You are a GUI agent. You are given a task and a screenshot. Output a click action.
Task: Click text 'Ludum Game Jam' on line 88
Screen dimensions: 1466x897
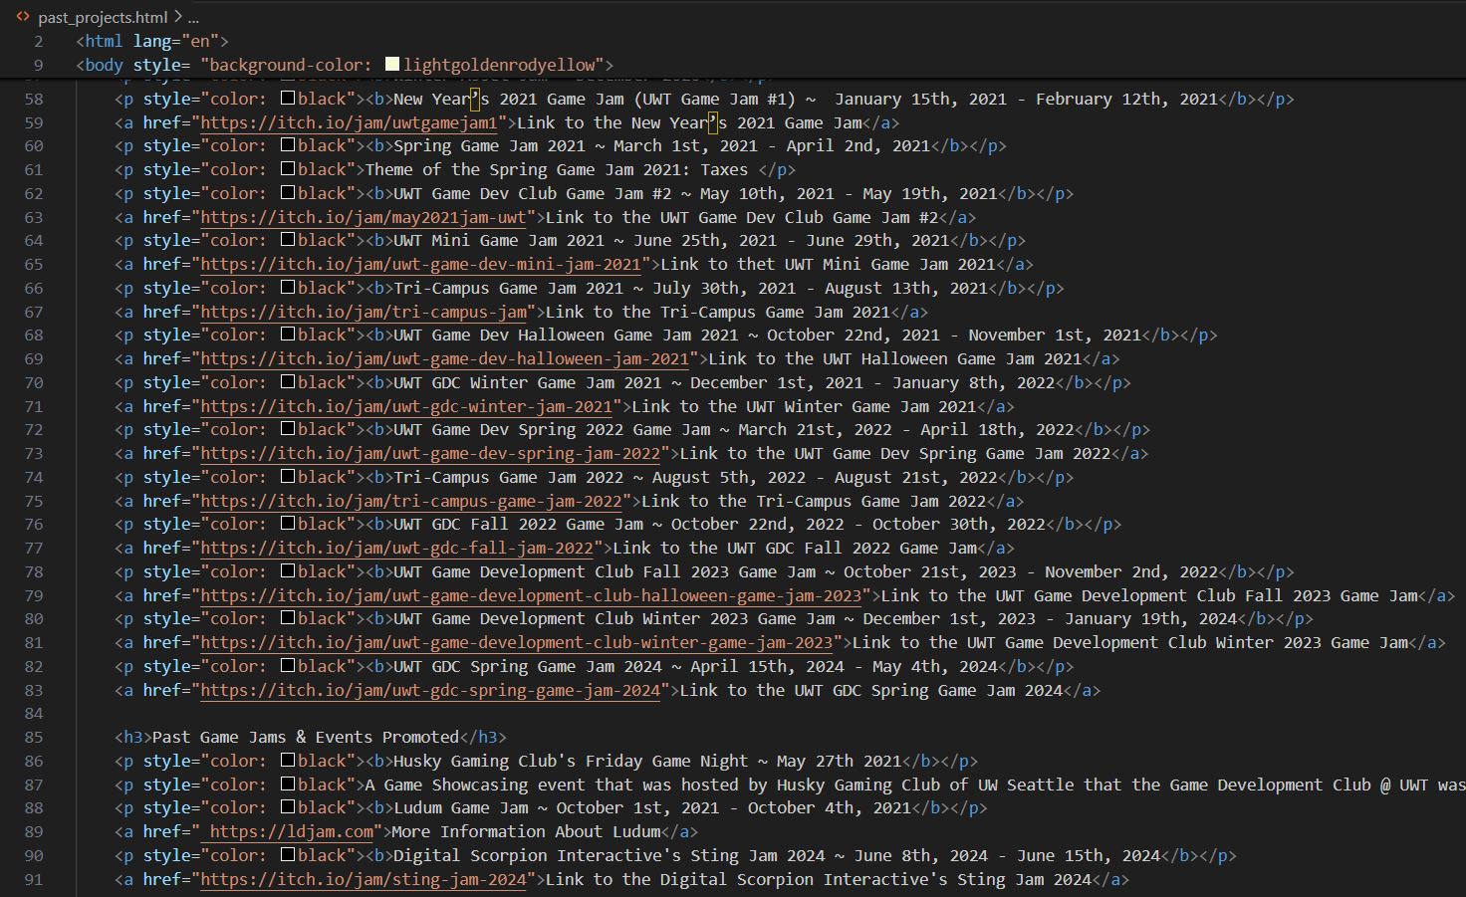coord(460,808)
